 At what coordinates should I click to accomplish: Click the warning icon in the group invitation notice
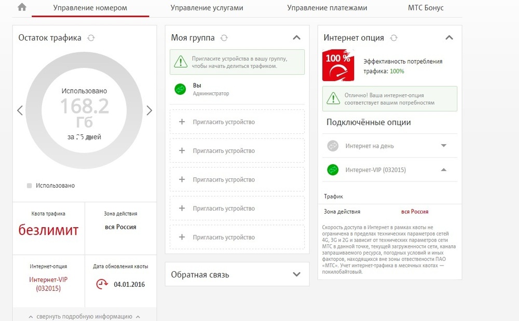pos(181,62)
